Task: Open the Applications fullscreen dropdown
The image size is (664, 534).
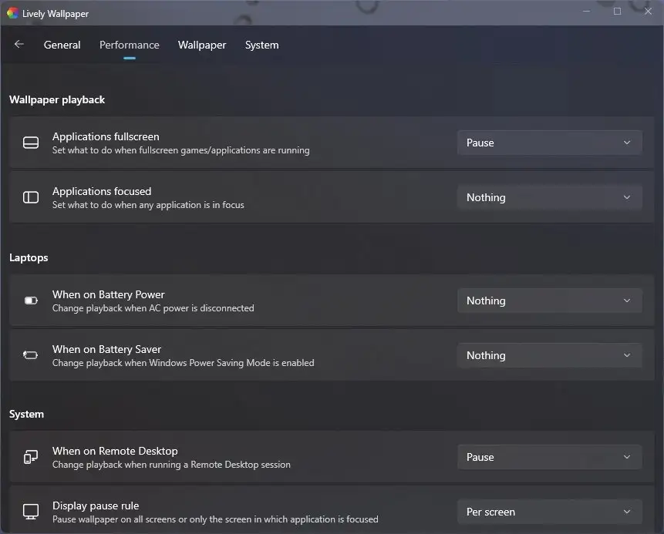Action: click(x=549, y=143)
